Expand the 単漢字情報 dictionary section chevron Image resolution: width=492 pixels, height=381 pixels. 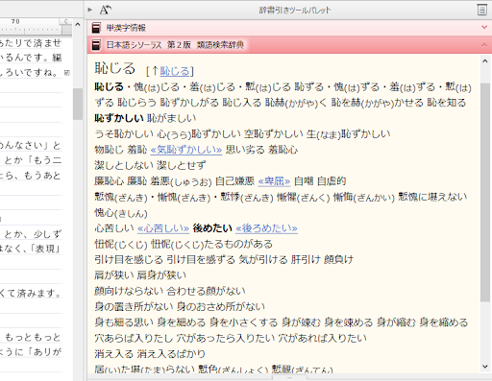tap(484, 28)
